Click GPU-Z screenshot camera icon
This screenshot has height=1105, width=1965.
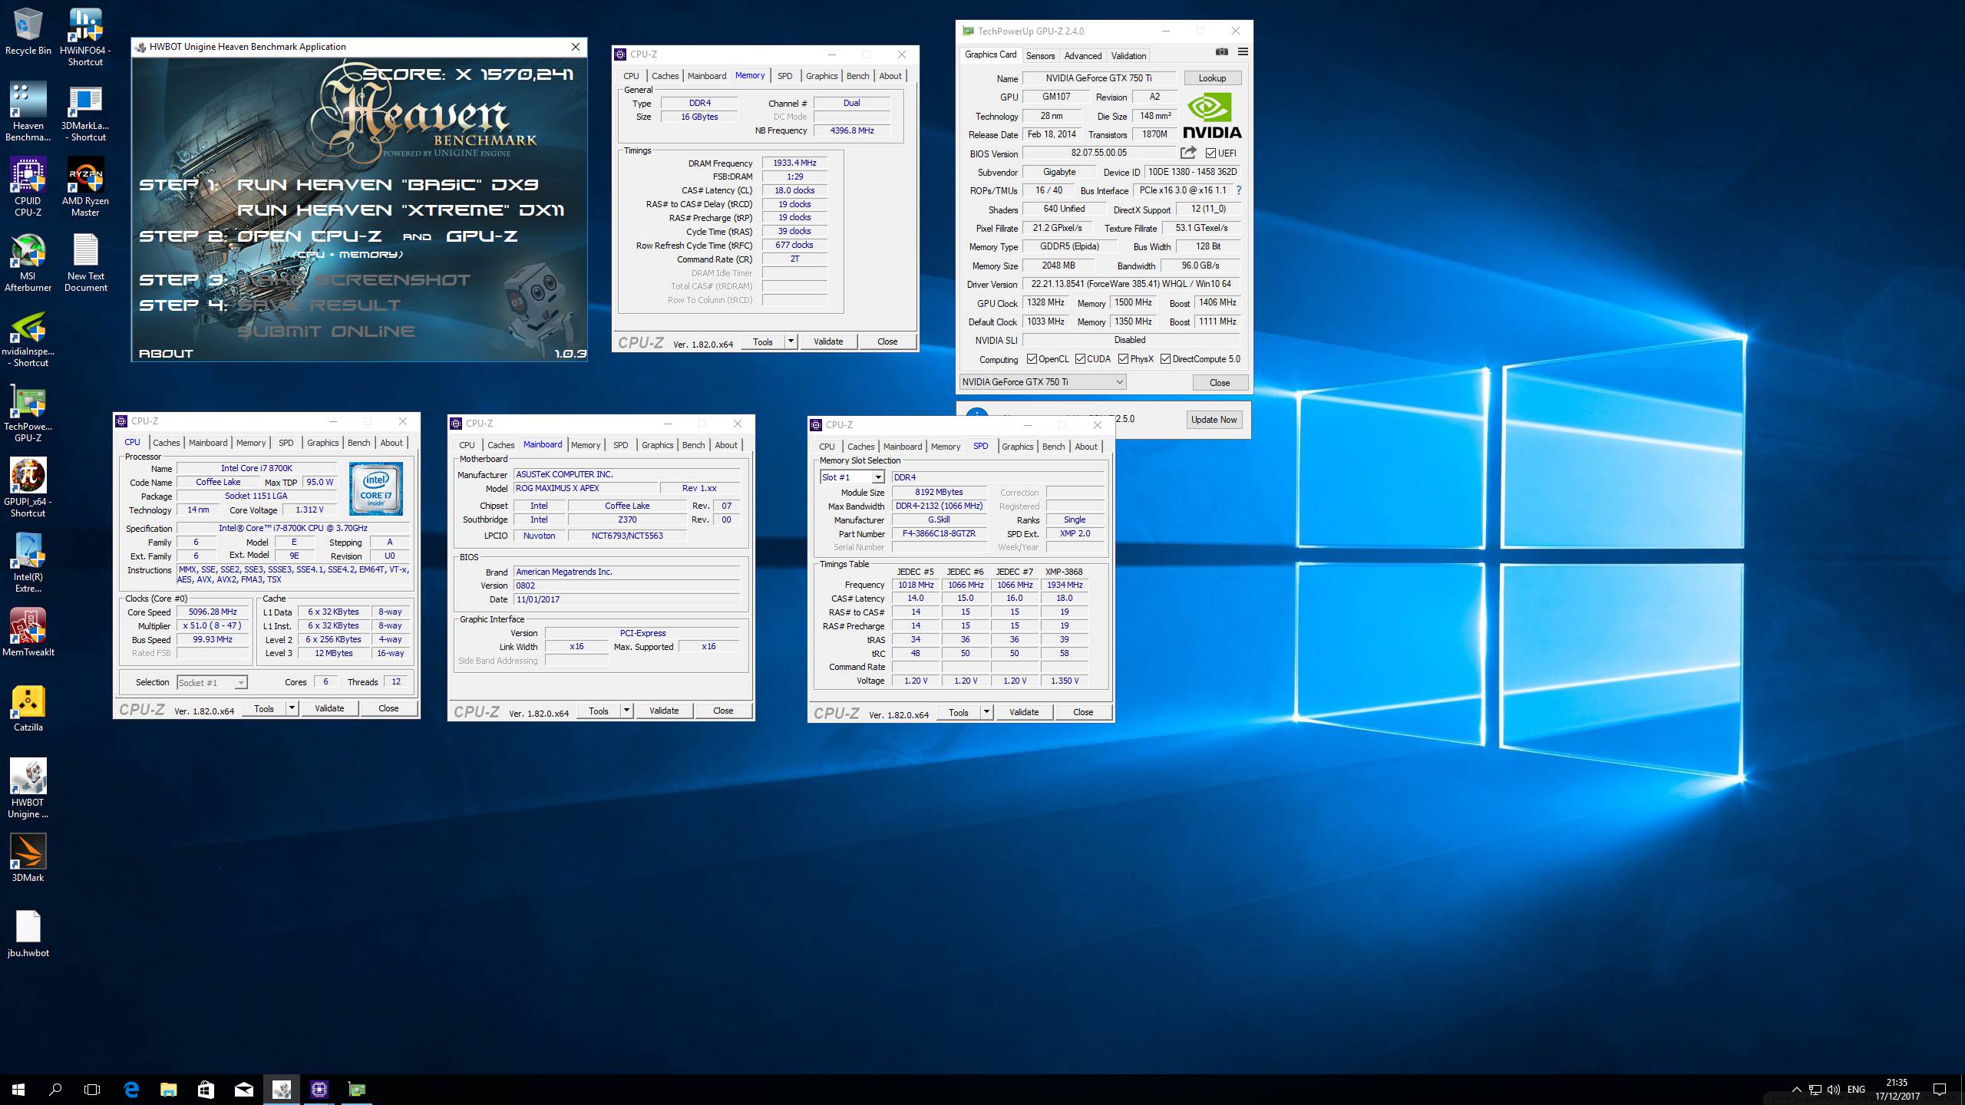click(1222, 52)
